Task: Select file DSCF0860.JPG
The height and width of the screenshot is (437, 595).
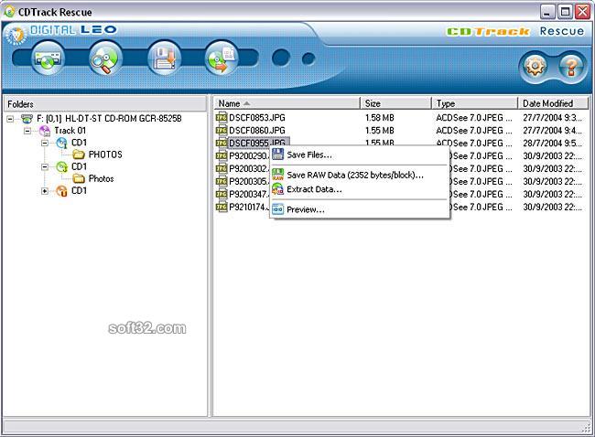Action: (257, 131)
